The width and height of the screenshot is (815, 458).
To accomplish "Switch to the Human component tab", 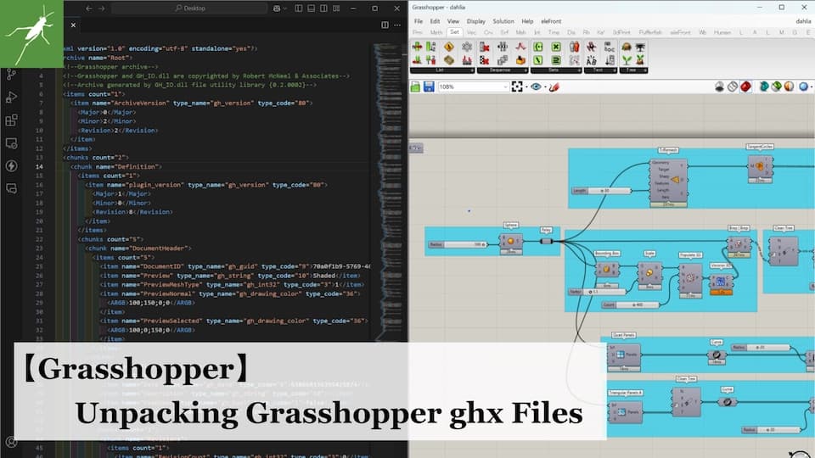I will [x=722, y=32].
